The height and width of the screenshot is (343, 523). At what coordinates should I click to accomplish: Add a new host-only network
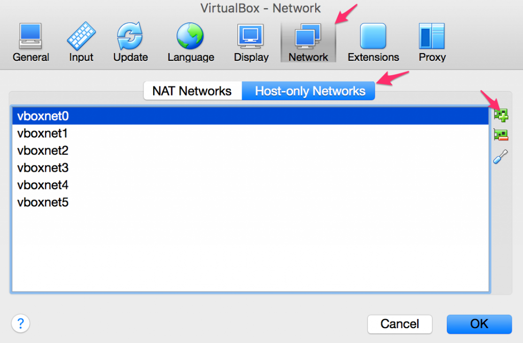[501, 115]
